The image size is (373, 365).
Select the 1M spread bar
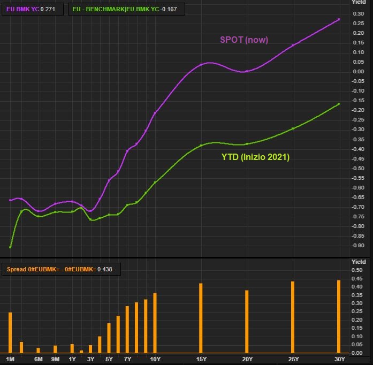(x=10, y=333)
